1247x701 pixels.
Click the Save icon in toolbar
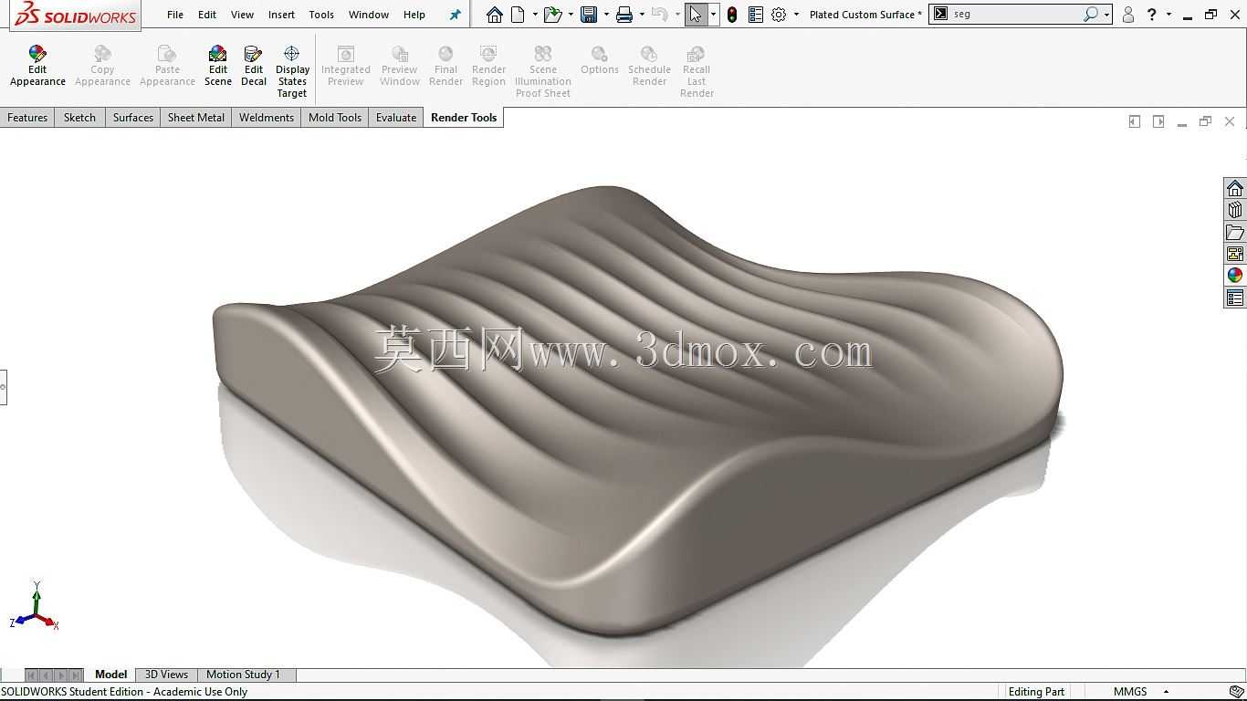pos(589,15)
